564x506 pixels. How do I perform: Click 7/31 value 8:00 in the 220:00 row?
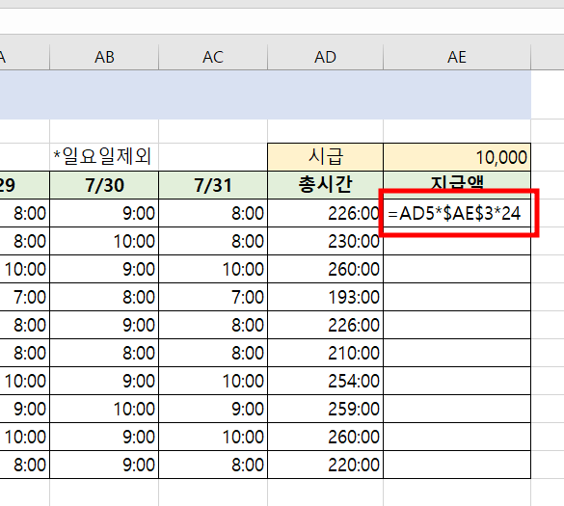point(213,465)
